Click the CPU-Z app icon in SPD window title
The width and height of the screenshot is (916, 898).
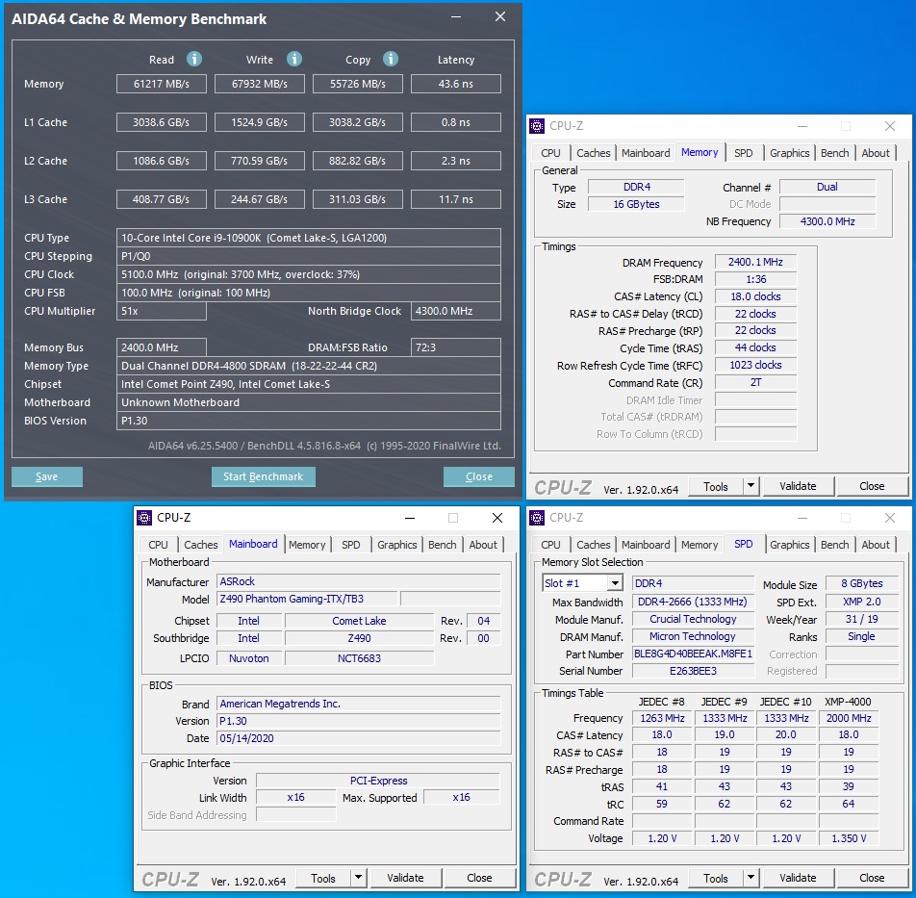537,518
